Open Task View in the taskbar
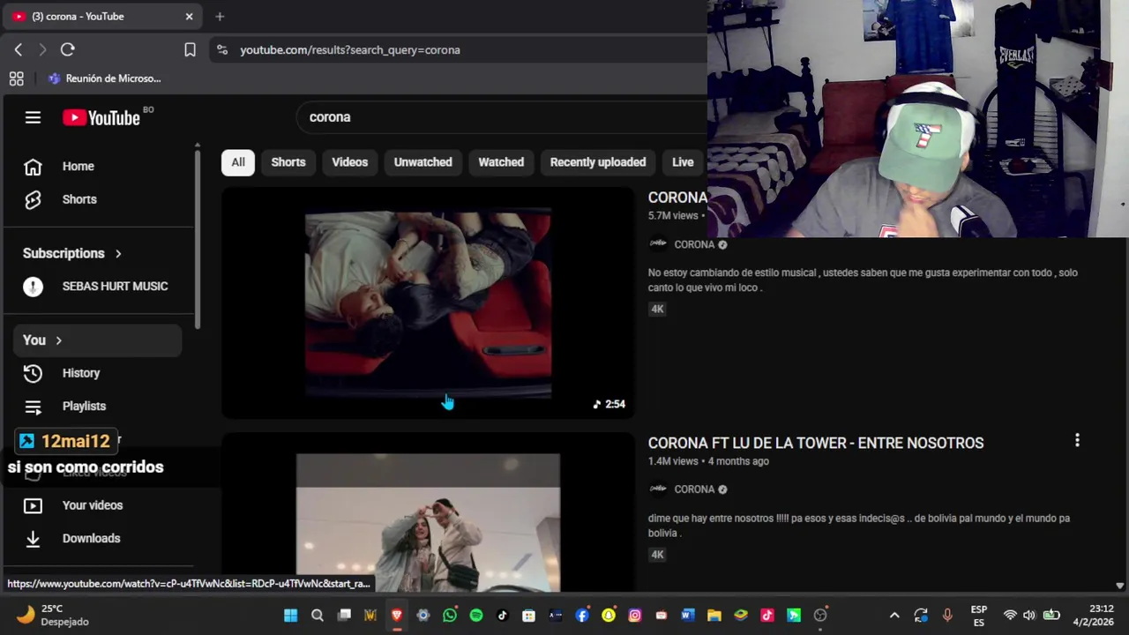Image resolution: width=1129 pixels, height=635 pixels. [344, 616]
